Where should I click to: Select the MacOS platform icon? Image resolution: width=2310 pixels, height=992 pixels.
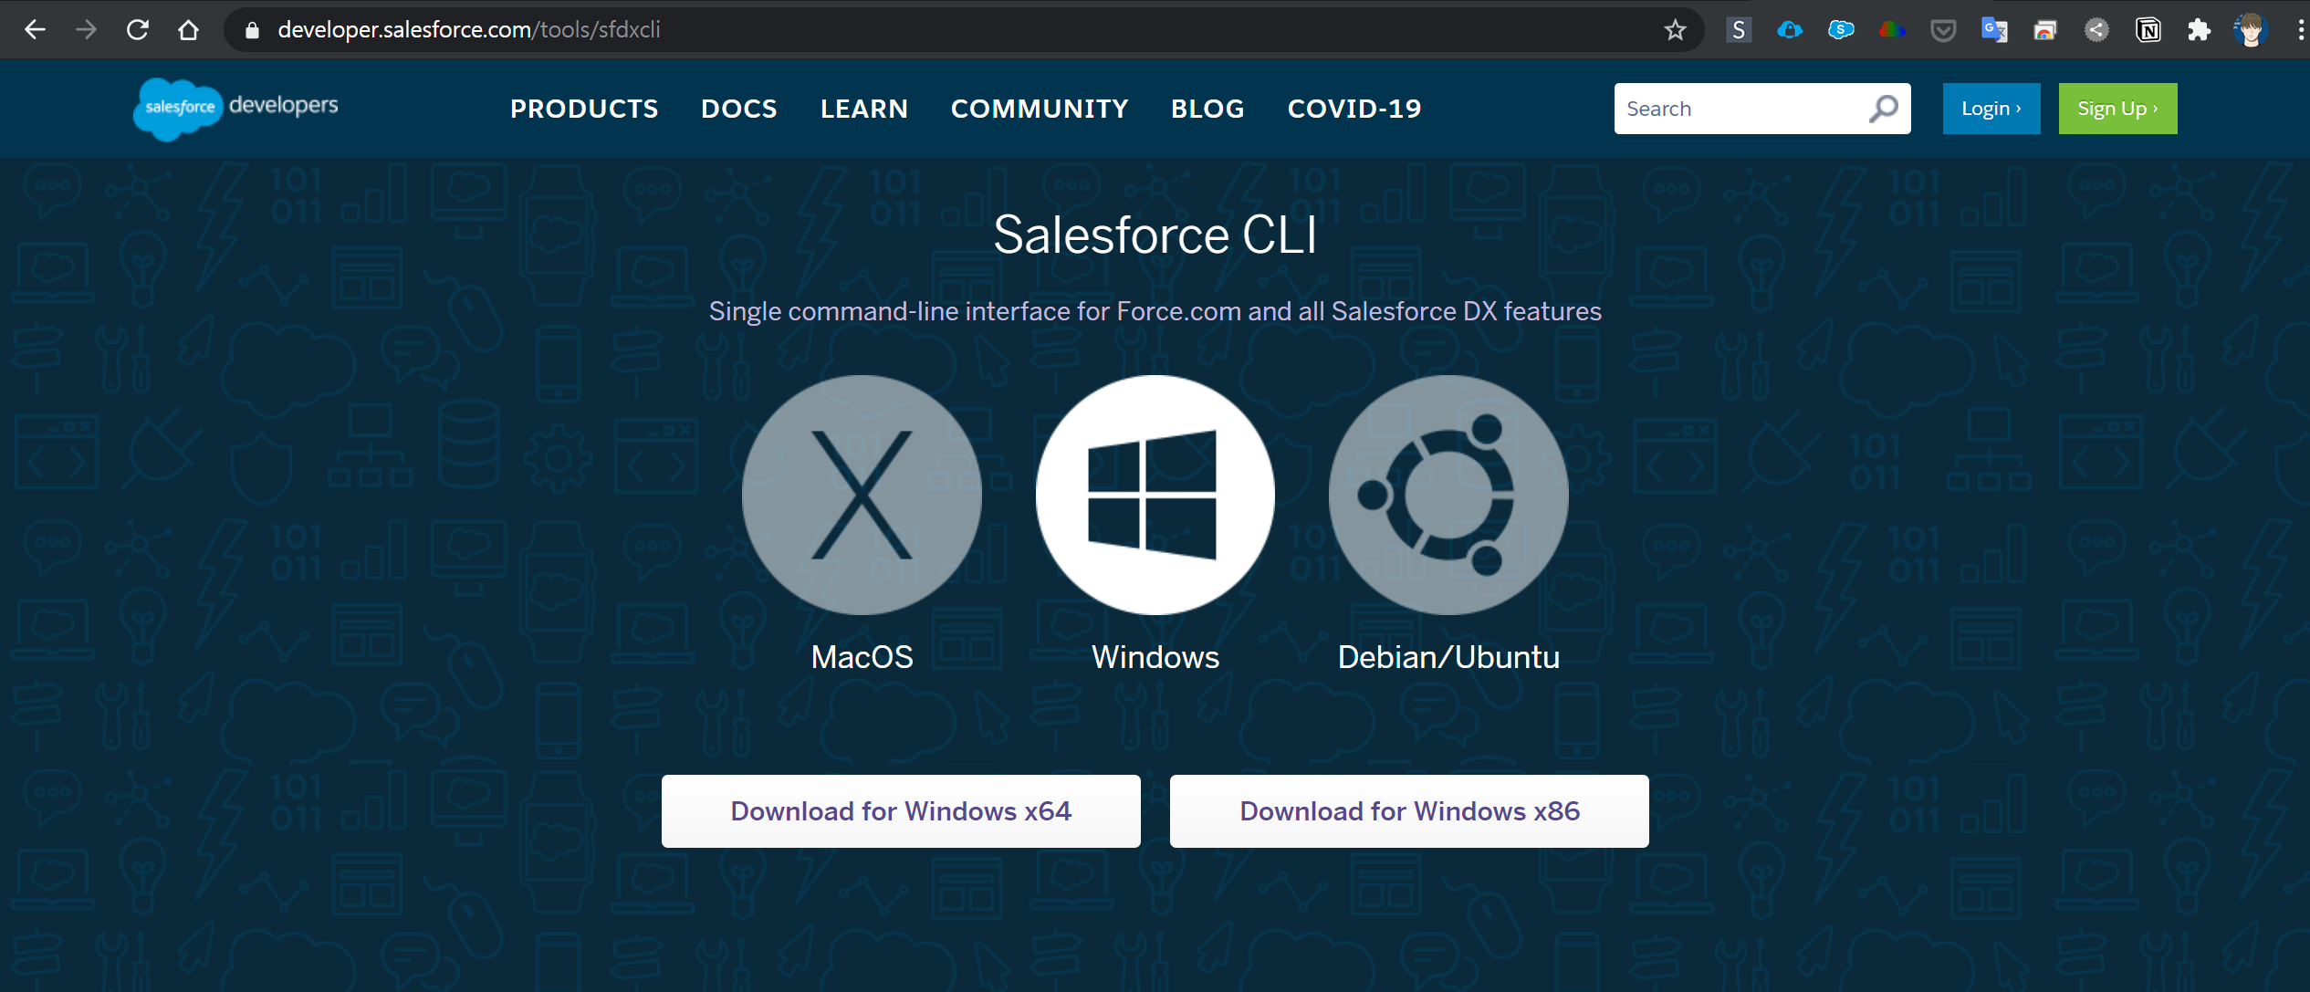[x=862, y=495]
